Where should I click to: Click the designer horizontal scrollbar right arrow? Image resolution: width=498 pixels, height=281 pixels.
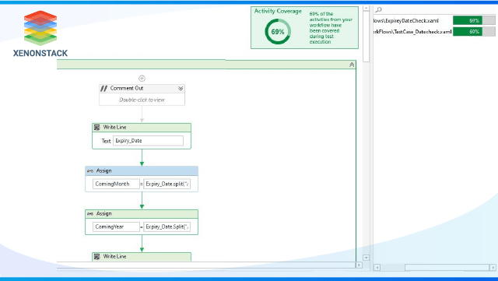359,265
